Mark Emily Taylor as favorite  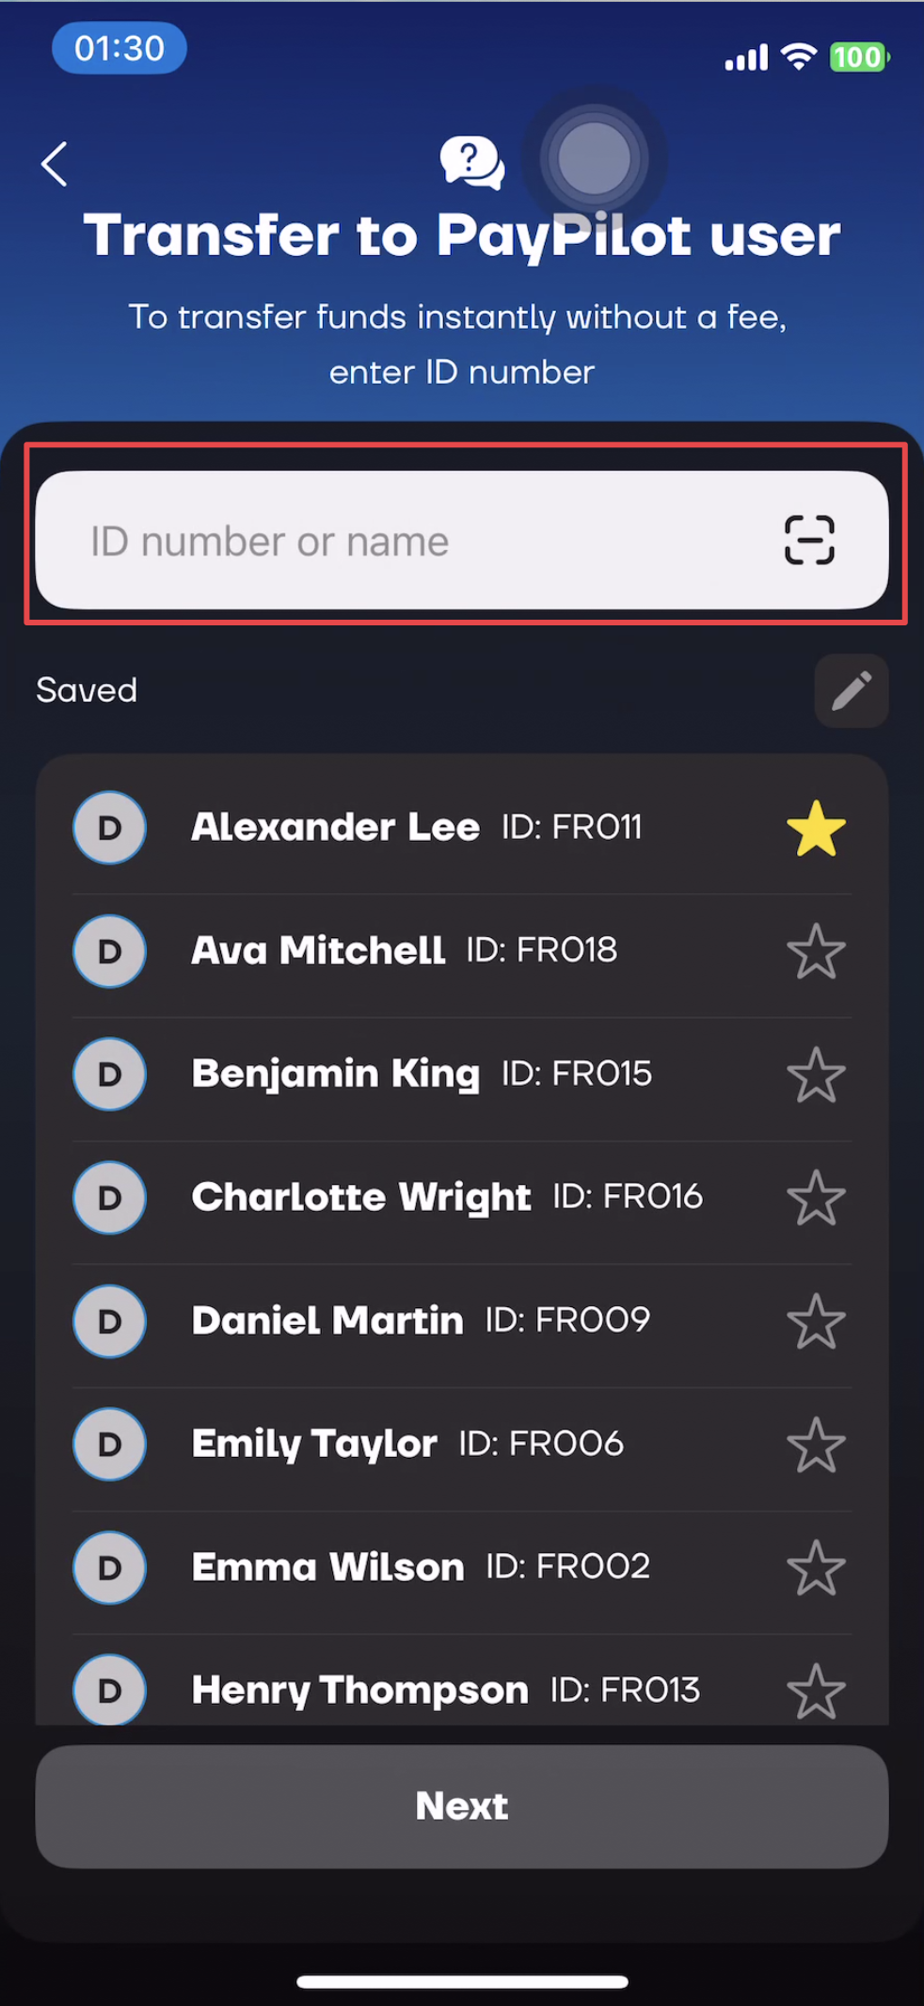coord(816,1445)
